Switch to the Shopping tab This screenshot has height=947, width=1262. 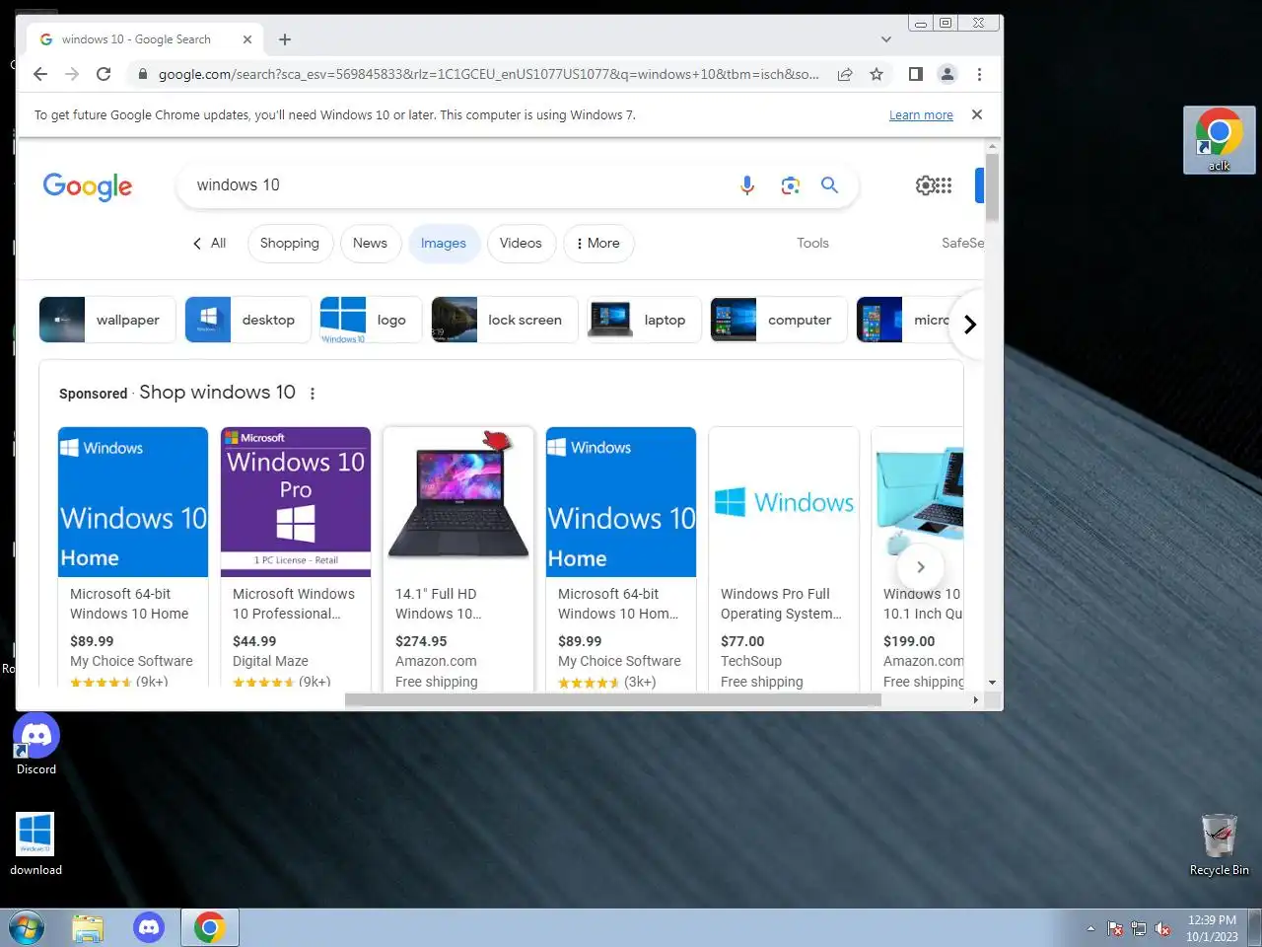290,244
